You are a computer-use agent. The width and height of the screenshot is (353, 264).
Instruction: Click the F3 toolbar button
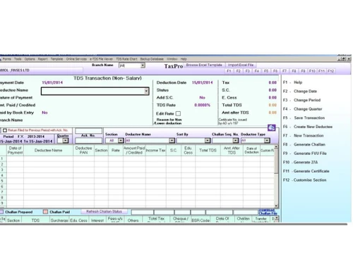pos(248,71)
